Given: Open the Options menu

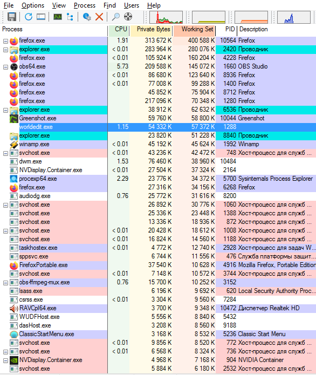Looking at the screenshot, I should pos(33,5).
